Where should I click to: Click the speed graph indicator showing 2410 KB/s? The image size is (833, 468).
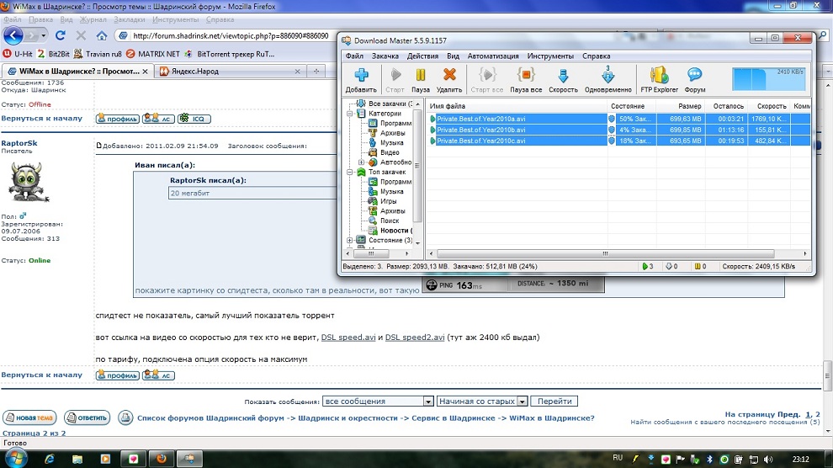click(768, 78)
